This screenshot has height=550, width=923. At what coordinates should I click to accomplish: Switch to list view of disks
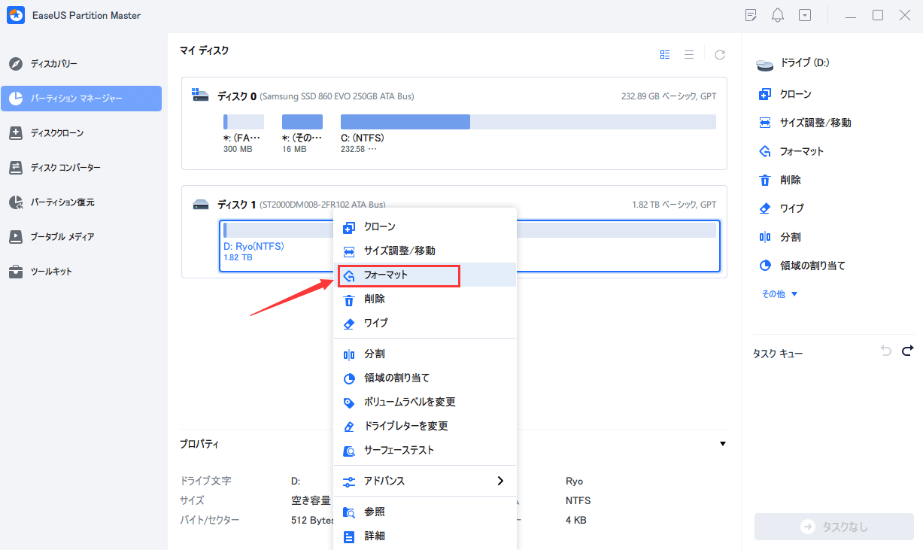(x=689, y=55)
